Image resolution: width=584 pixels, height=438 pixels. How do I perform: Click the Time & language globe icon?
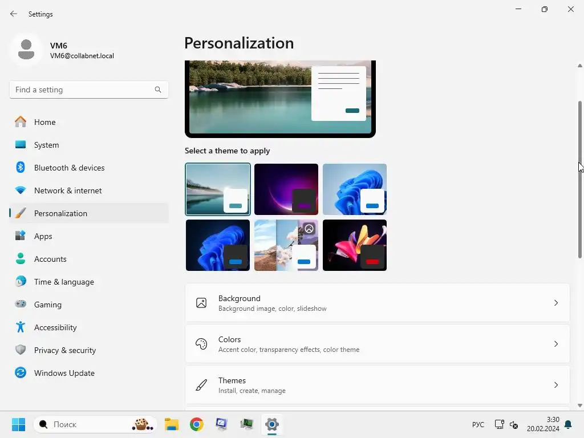(x=21, y=281)
